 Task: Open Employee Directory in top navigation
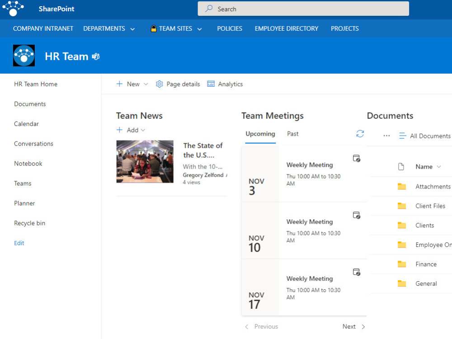point(286,28)
